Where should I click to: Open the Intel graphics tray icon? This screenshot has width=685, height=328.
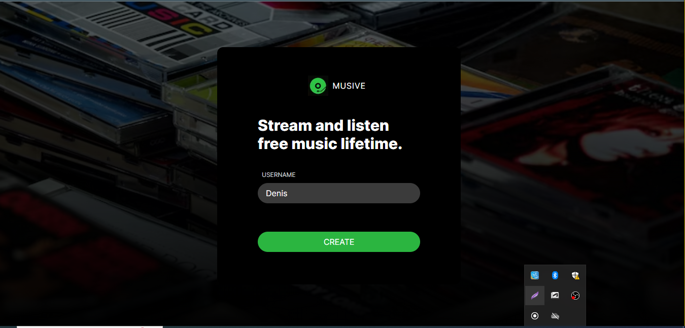coord(535,275)
